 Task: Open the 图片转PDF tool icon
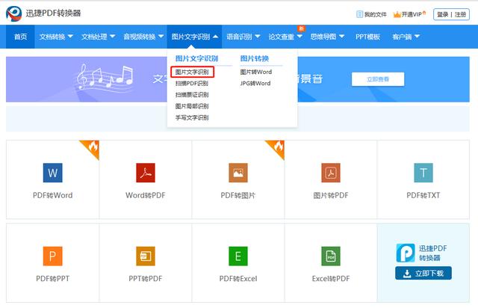click(331, 173)
